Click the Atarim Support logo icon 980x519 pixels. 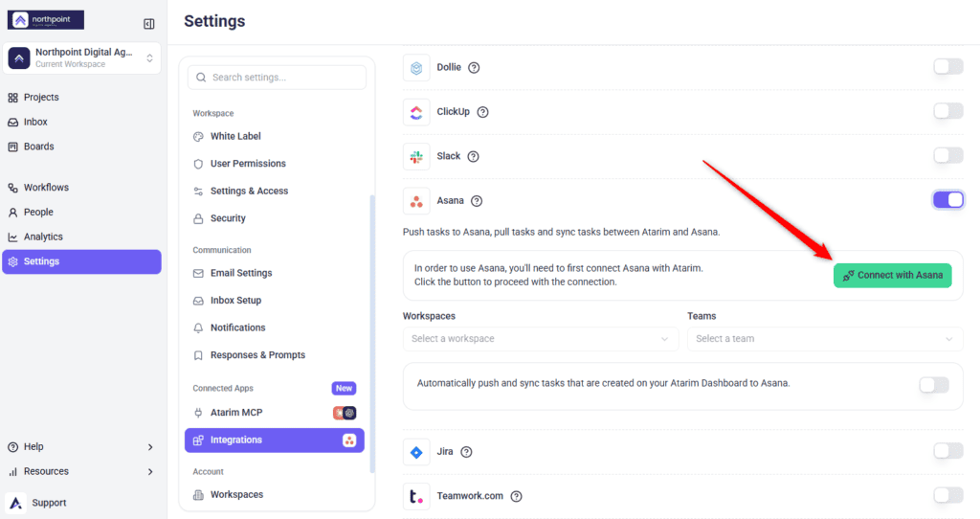(16, 503)
